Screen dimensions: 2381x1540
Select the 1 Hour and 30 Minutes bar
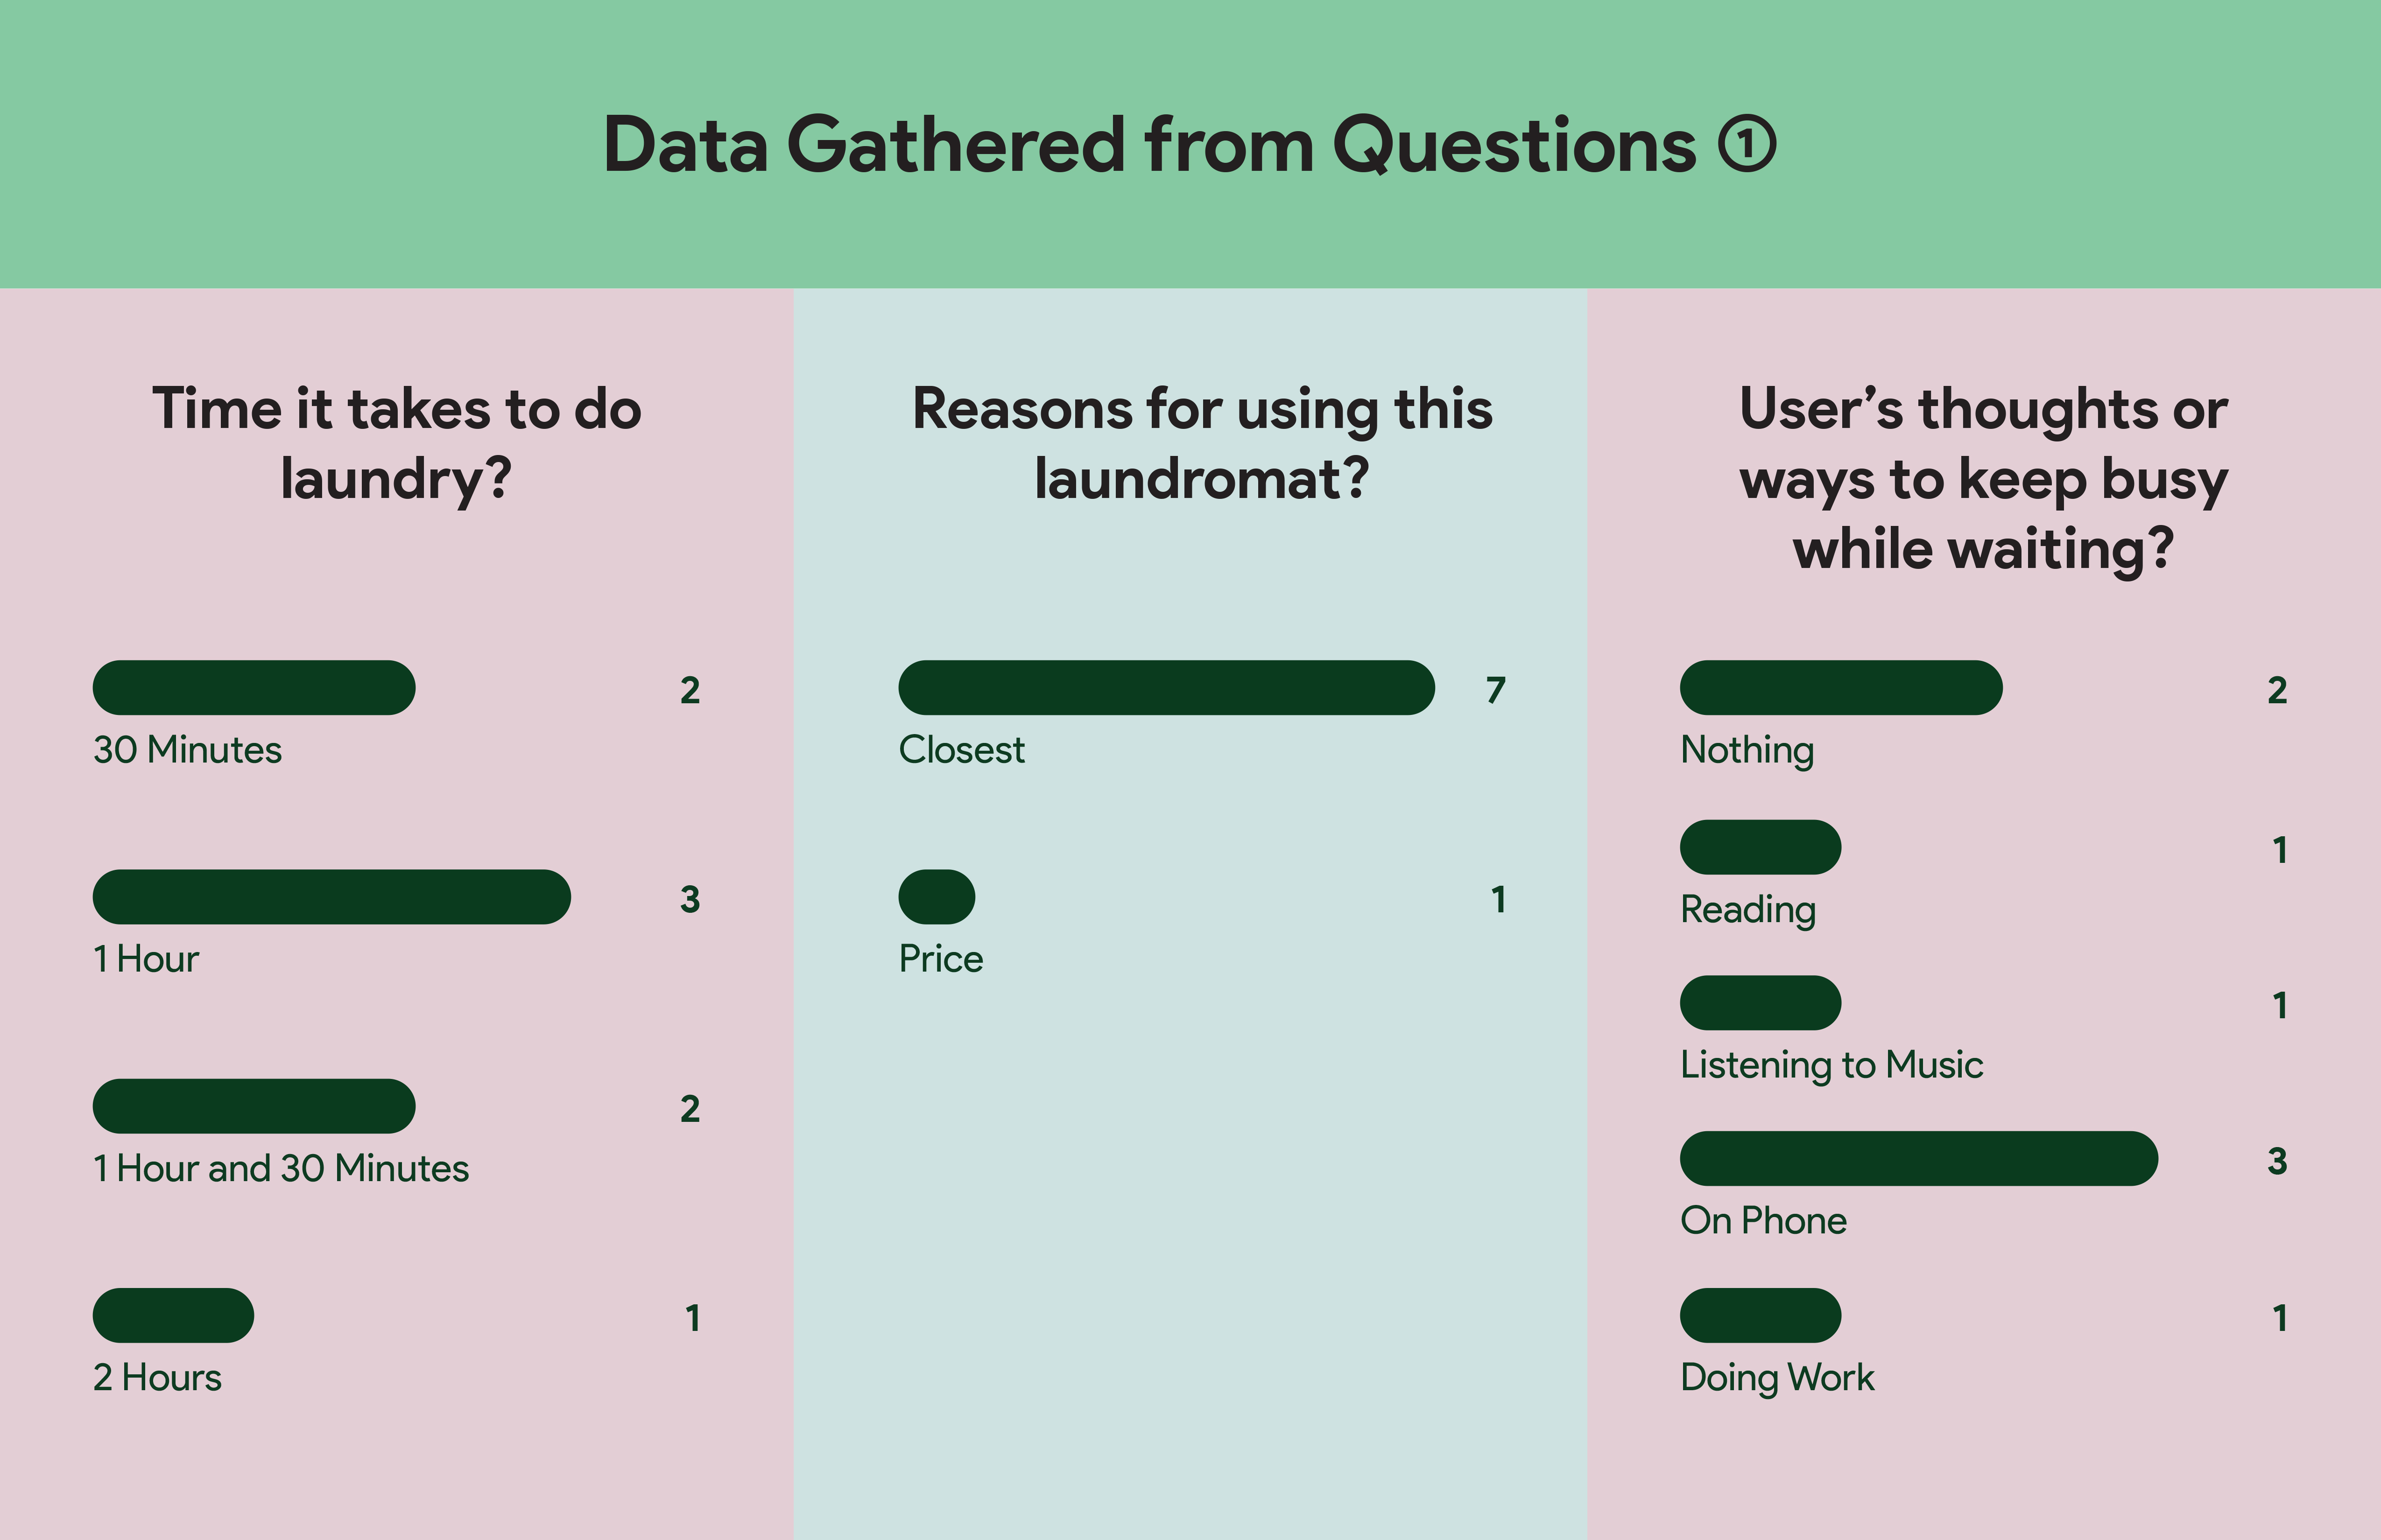254,1106
